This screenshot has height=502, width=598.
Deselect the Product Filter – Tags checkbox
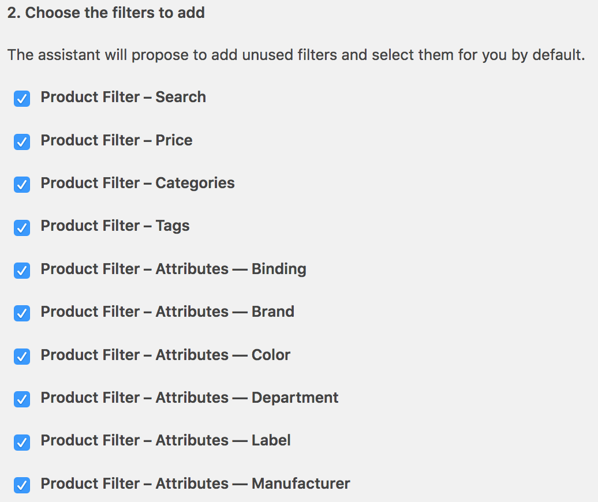(22, 227)
